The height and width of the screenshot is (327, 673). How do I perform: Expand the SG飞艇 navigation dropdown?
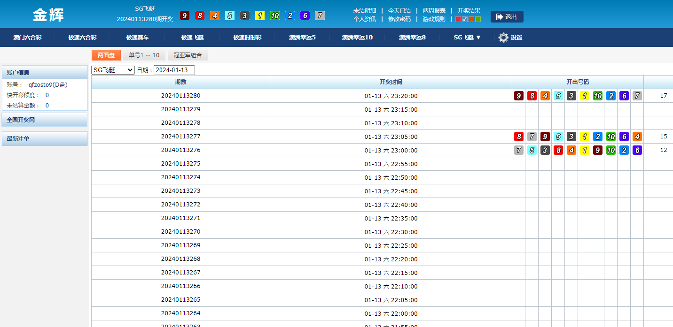467,38
